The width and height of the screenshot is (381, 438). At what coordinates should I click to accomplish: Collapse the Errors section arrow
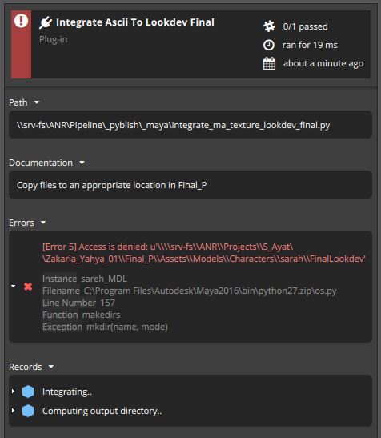(x=43, y=223)
